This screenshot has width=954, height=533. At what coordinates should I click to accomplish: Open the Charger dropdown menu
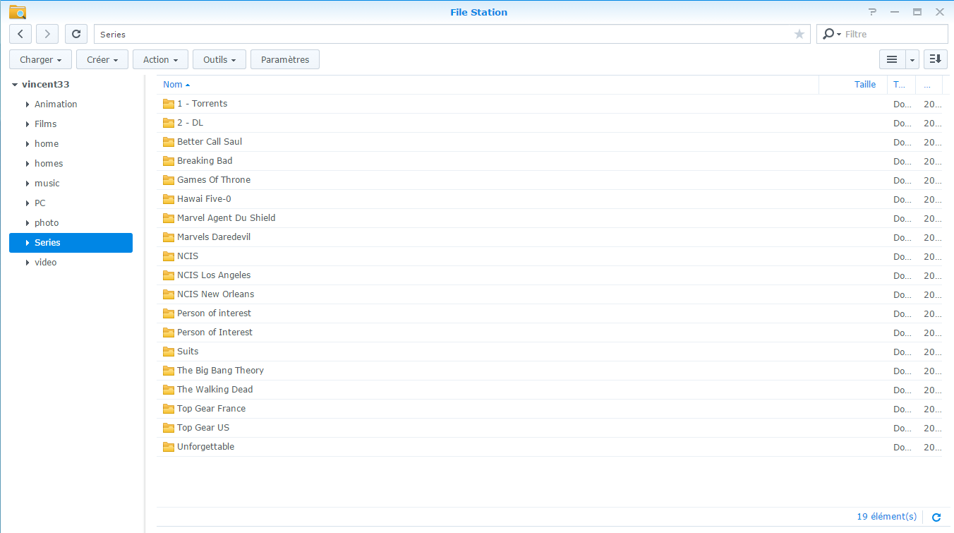coord(40,60)
